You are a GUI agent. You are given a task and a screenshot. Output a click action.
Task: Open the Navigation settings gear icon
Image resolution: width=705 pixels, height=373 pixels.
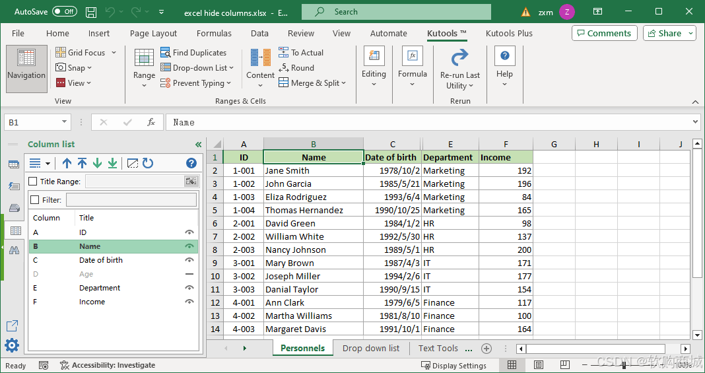[x=12, y=345]
